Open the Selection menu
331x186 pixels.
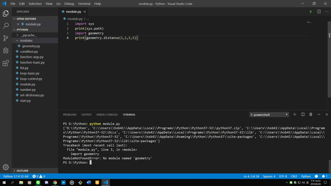click(x=35, y=4)
